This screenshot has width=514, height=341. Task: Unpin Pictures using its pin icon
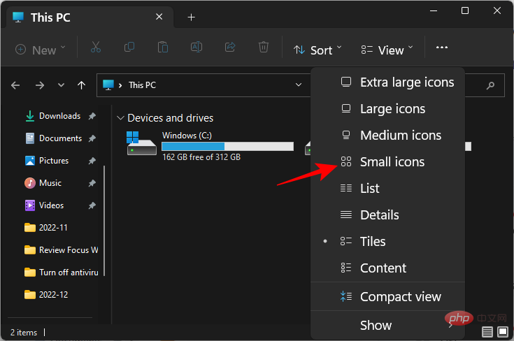tap(92, 161)
